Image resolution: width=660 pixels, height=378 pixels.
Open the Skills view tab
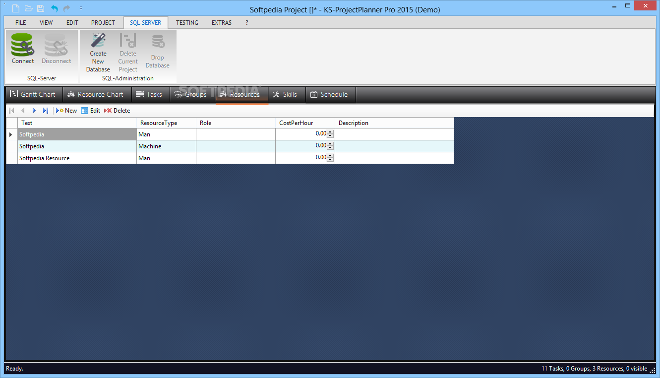click(x=287, y=94)
